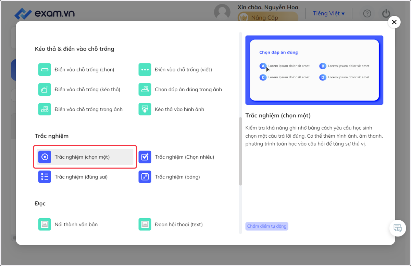
Task: Click the user avatar in header
Action: (x=222, y=12)
